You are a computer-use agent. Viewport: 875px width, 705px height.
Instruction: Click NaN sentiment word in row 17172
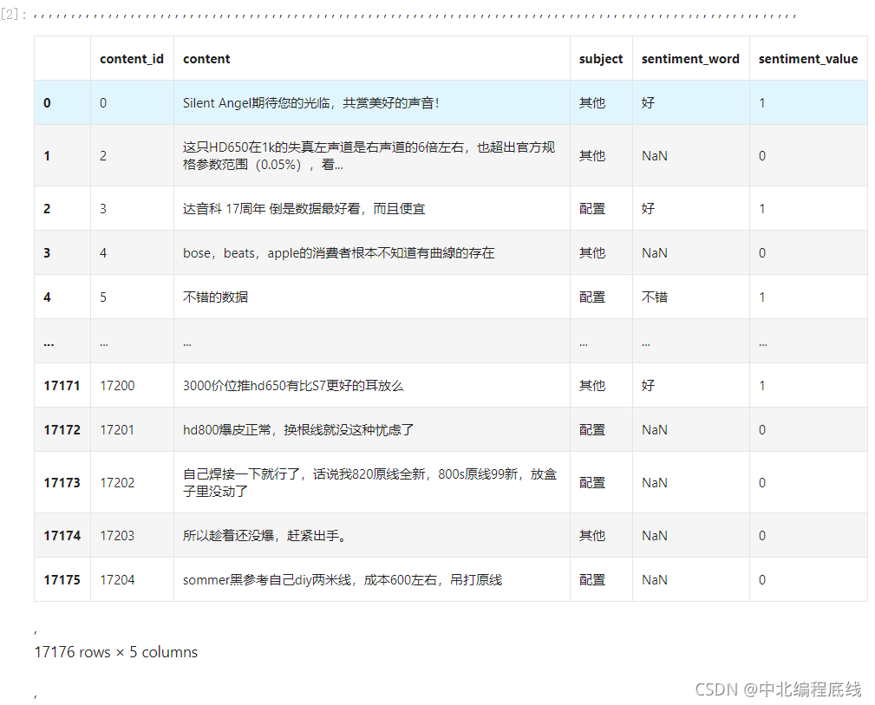pyautogui.click(x=655, y=430)
